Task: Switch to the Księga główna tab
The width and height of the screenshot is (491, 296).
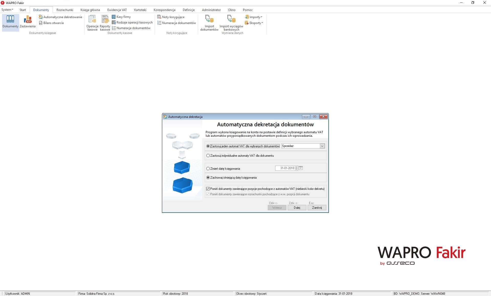Action: pyautogui.click(x=90, y=10)
